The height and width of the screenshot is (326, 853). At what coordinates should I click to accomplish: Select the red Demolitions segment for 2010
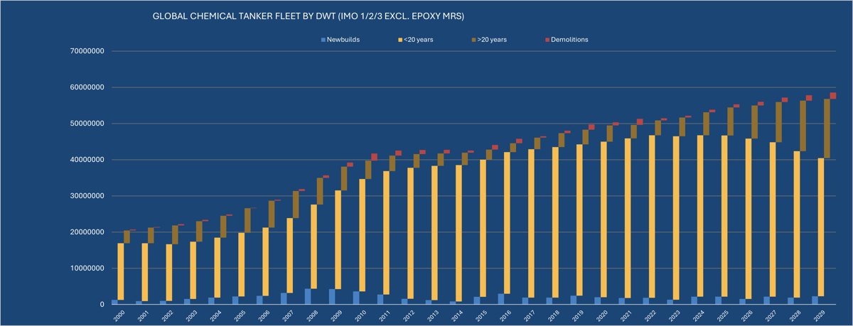tap(374, 157)
